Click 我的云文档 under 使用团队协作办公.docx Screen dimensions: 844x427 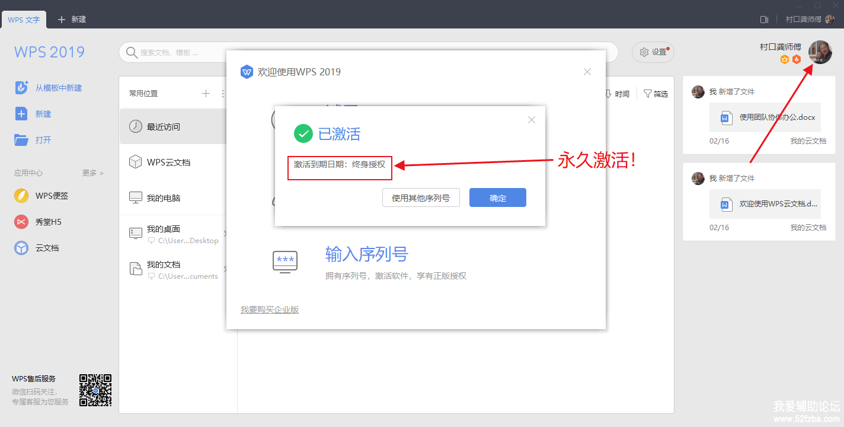[808, 141]
